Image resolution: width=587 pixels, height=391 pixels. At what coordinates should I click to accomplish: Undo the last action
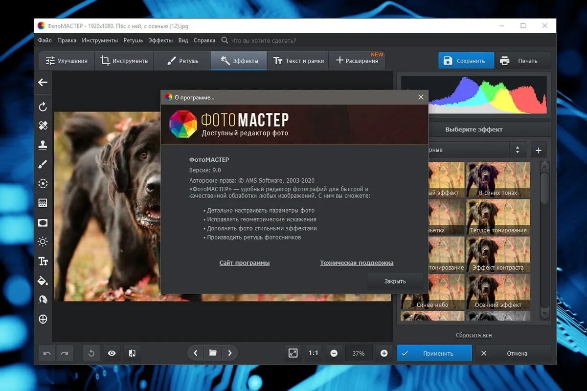click(x=47, y=353)
